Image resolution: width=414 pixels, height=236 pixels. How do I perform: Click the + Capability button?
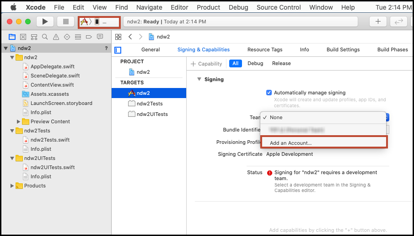pos(206,64)
